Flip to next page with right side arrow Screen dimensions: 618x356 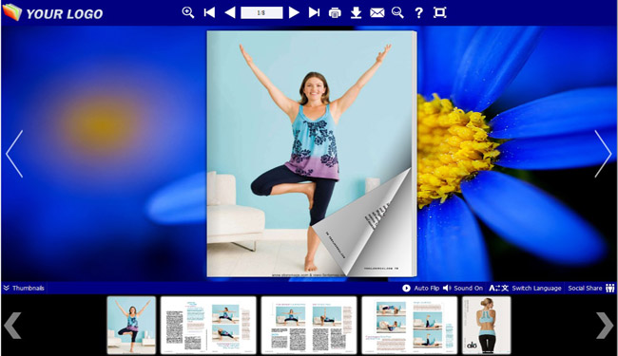pyautogui.click(x=603, y=154)
